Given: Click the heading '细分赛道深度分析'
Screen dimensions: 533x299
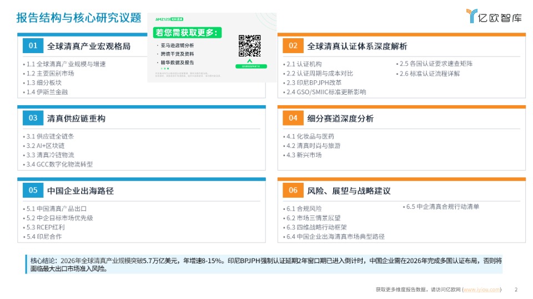Looking at the screenshot, I should coord(340,118).
